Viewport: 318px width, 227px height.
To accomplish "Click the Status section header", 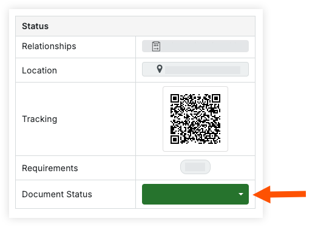I will pos(35,26).
